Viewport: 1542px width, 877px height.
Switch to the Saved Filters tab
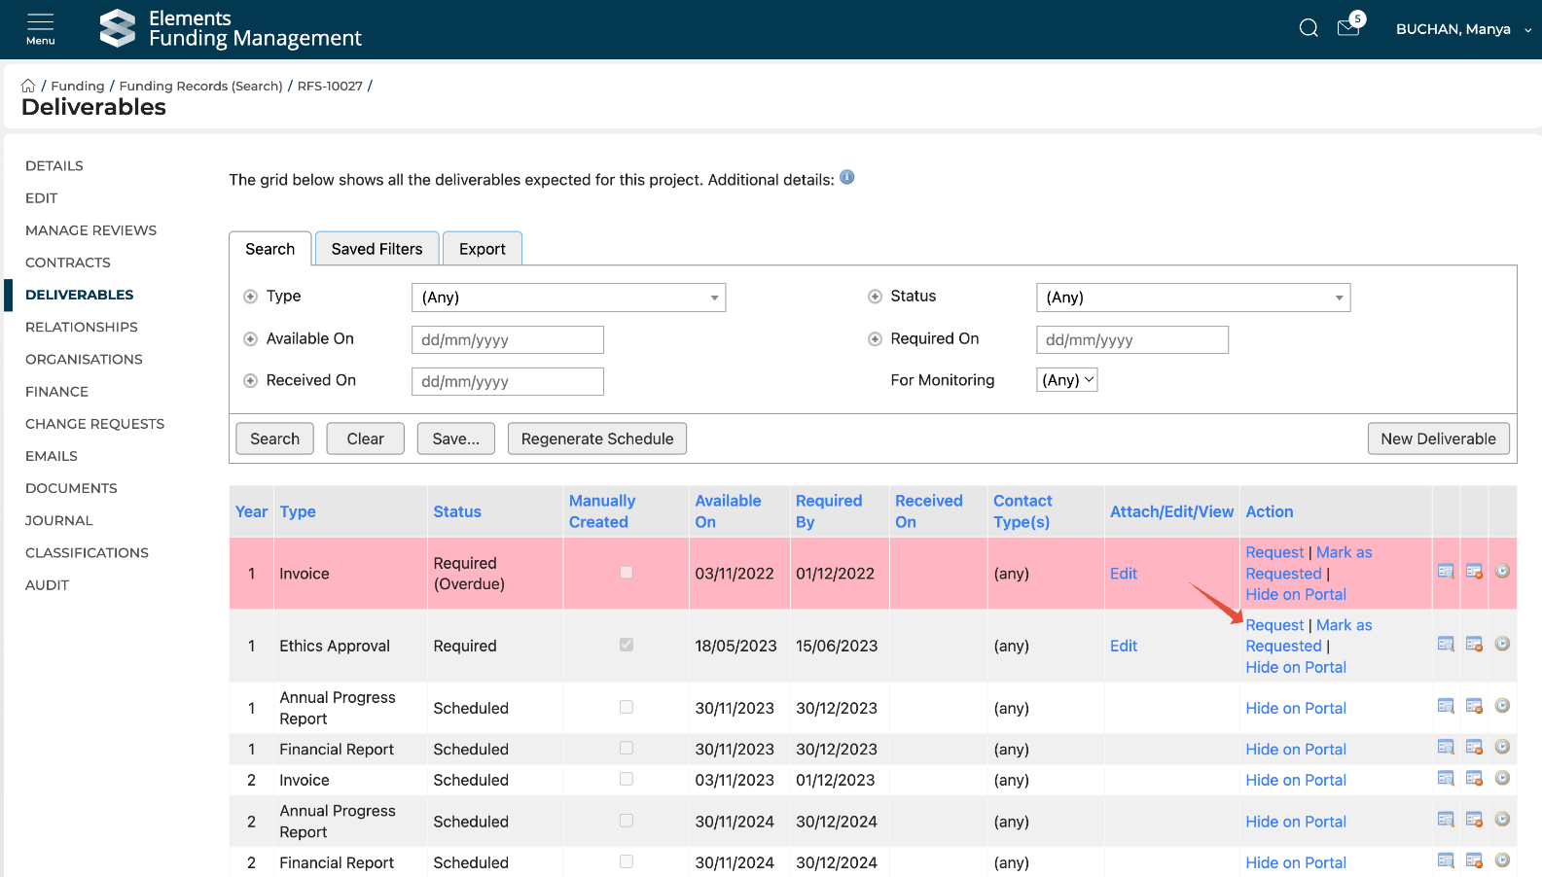click(x=377, y=249)
